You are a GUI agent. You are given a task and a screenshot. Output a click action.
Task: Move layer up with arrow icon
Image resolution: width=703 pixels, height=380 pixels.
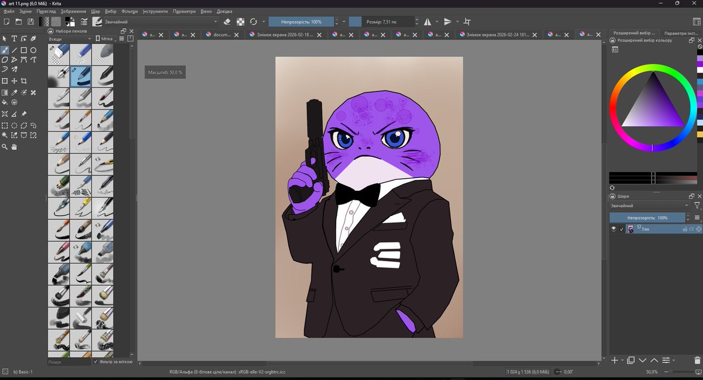[654, 360]
